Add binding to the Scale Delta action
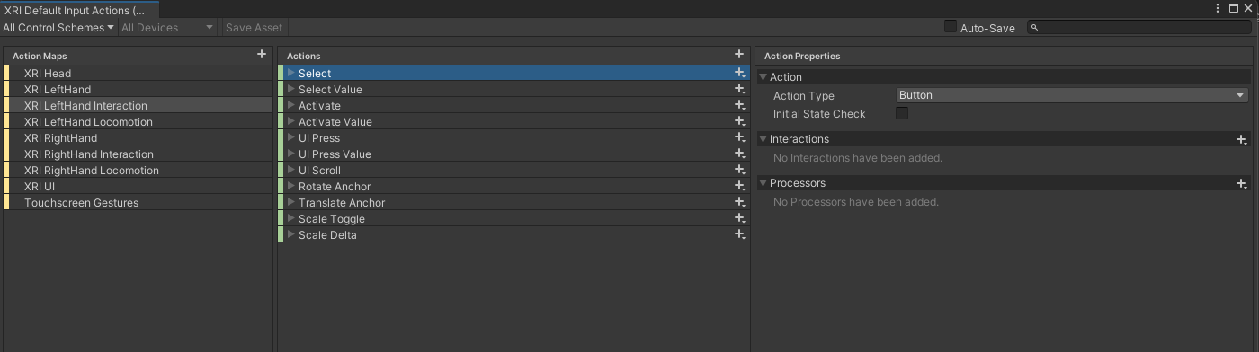This screenshot has height=352, width=1259. 739,234
